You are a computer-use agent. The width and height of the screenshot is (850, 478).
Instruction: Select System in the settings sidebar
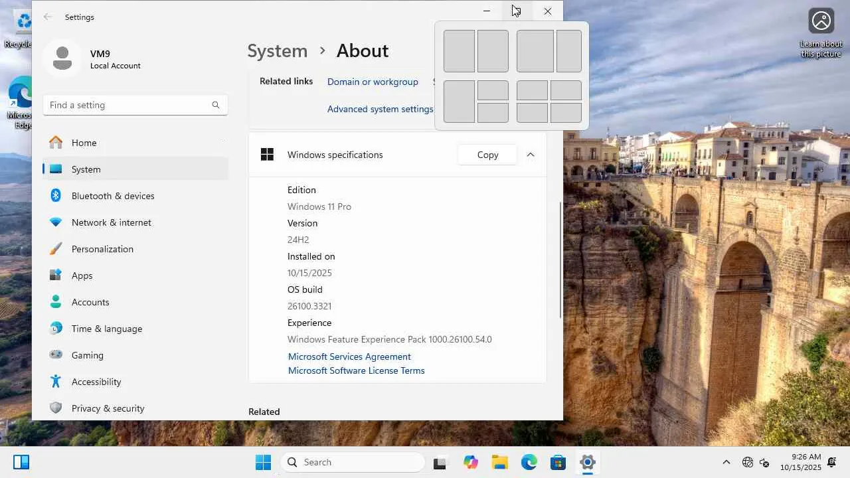pos(135,169)
